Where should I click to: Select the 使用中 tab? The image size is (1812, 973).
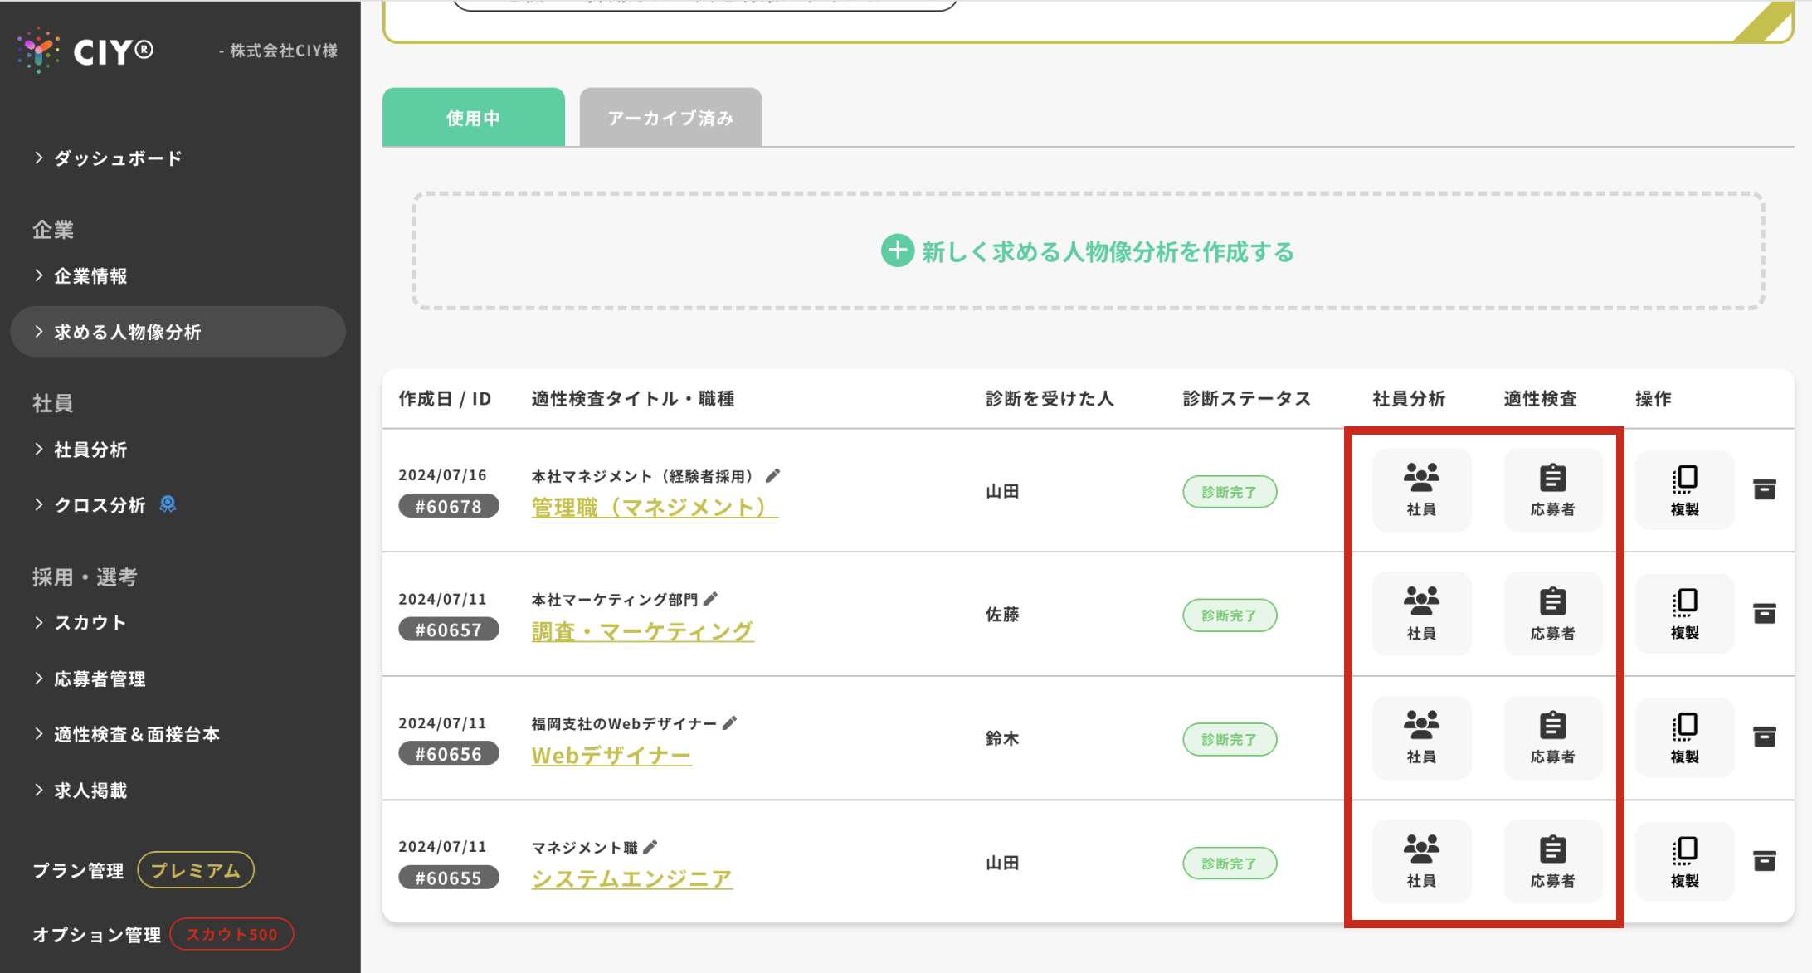(x=473, y=118)
